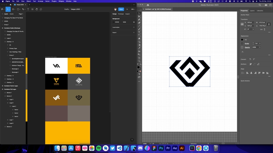Viewport: 273px width, 153px height.
Task: Switch to Illustrator Libraries tab
Action: point(260,11)
